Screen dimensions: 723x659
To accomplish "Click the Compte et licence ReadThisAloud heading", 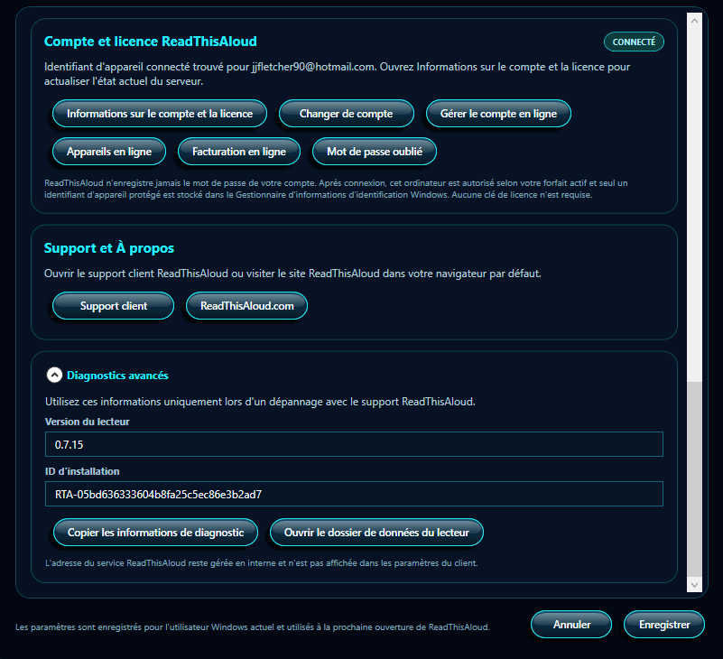I will click(151, 42).
